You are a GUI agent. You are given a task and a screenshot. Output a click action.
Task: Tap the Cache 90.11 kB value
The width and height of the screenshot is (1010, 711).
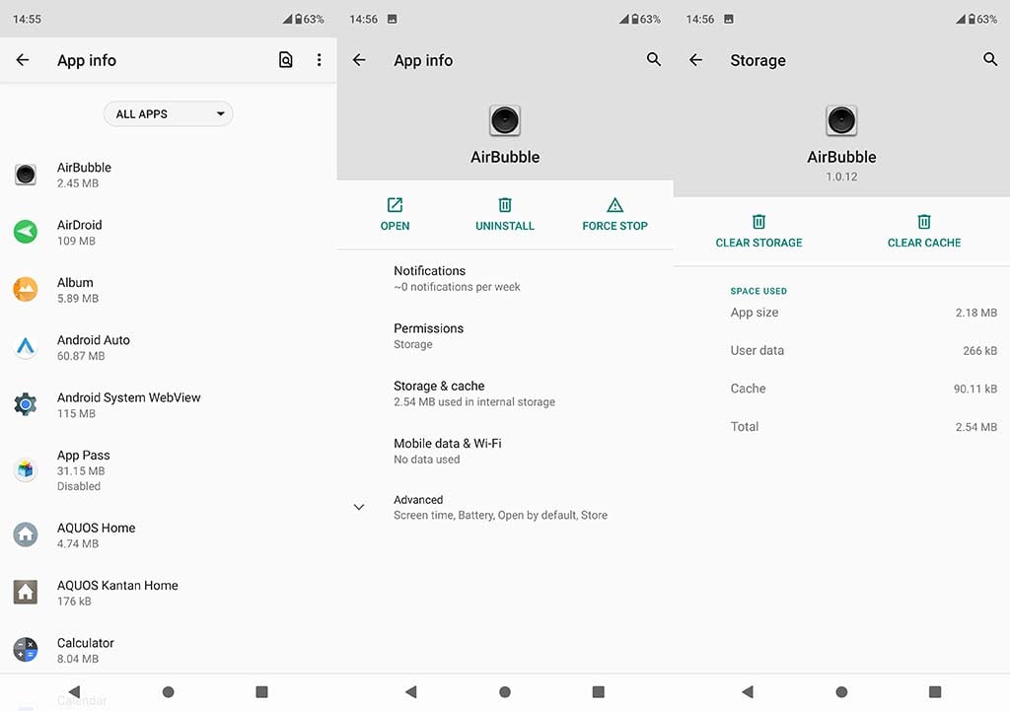(x=975, y=389)
